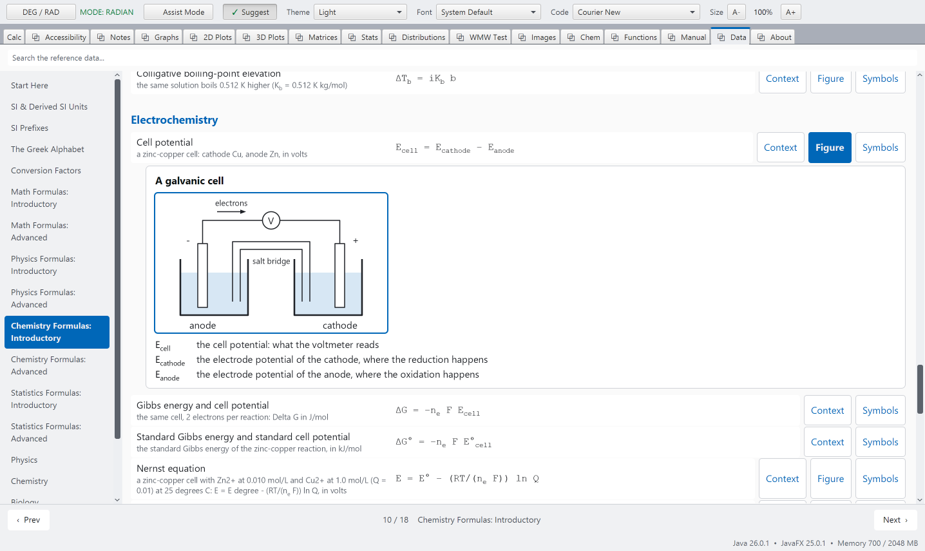Click the main content scrollbar thumb
The width and height of the screenshot is (925, 551).
click(920, 389)
